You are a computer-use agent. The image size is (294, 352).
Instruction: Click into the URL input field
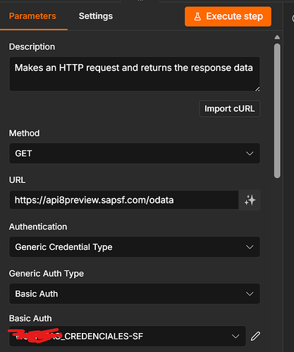[124, 200]
